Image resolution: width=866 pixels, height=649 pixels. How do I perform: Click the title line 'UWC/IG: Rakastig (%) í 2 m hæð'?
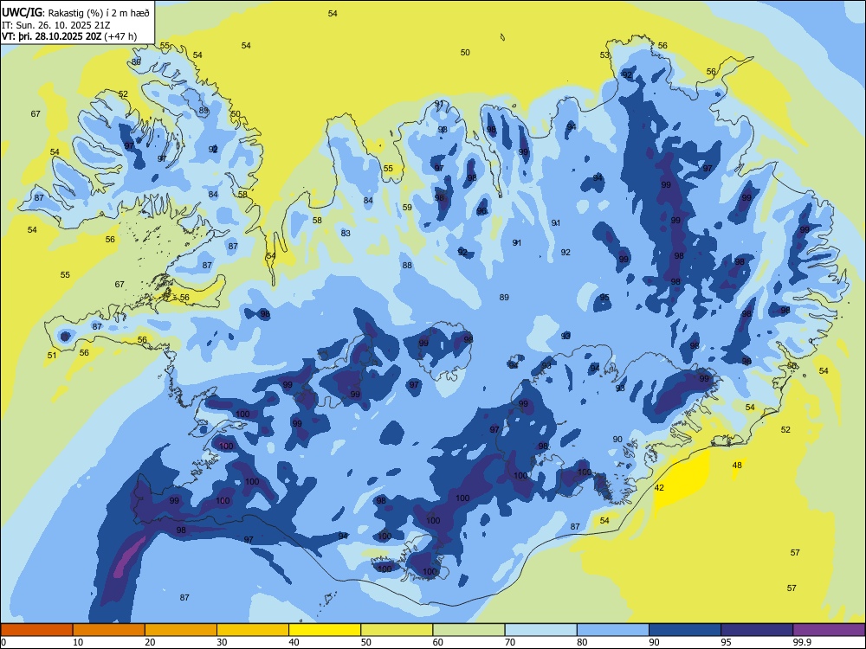click(x=75, y=13)
